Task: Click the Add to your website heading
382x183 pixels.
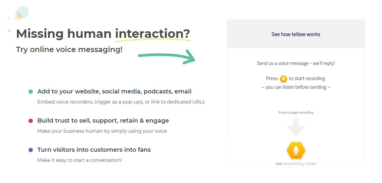Action: (114, 91)
